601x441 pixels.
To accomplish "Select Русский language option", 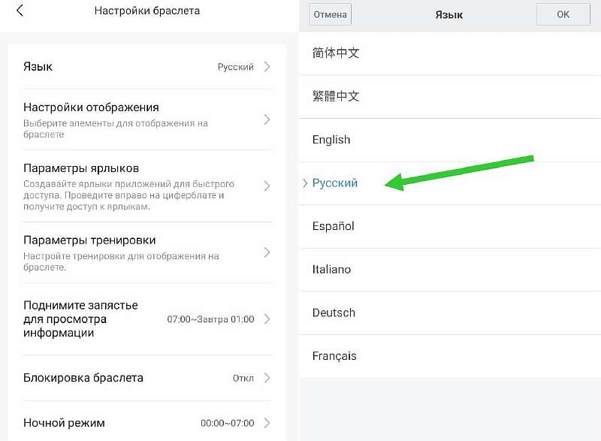I will click(335, 183).
